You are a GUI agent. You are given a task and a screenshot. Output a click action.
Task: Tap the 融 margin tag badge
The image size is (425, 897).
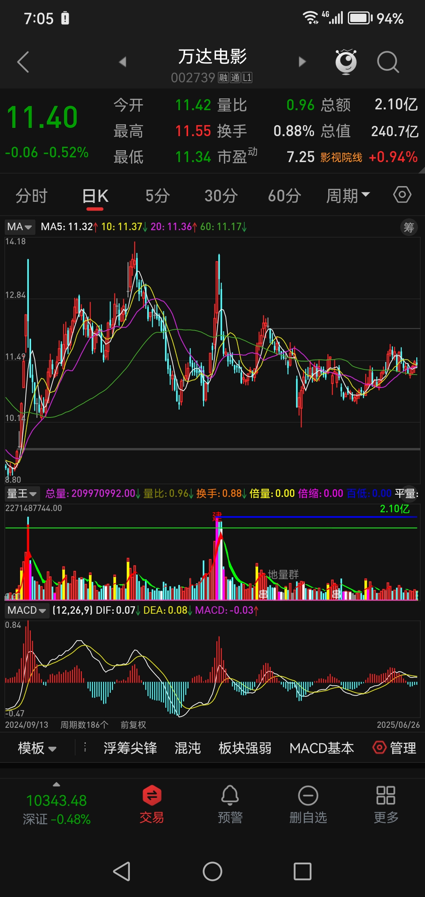point(224,78)
